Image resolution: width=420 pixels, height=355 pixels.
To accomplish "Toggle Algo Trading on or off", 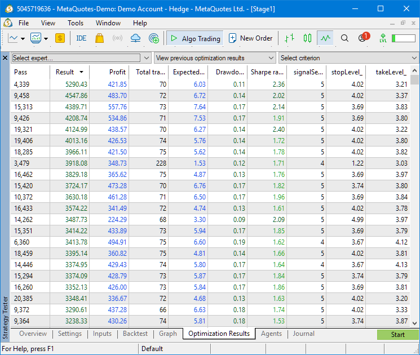I will point(195,38).
